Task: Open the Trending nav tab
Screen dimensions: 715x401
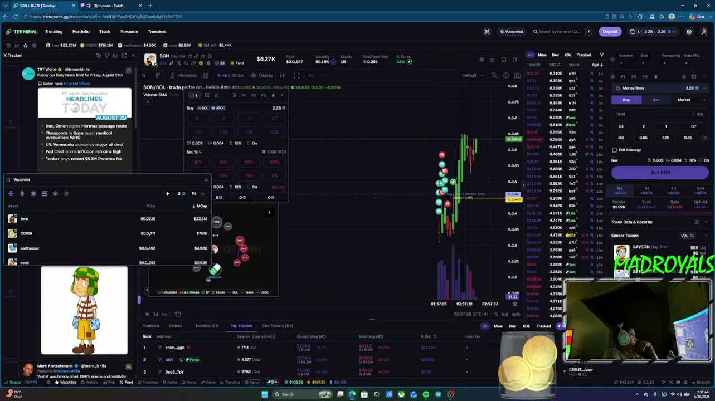Action: tap(53, 32)
